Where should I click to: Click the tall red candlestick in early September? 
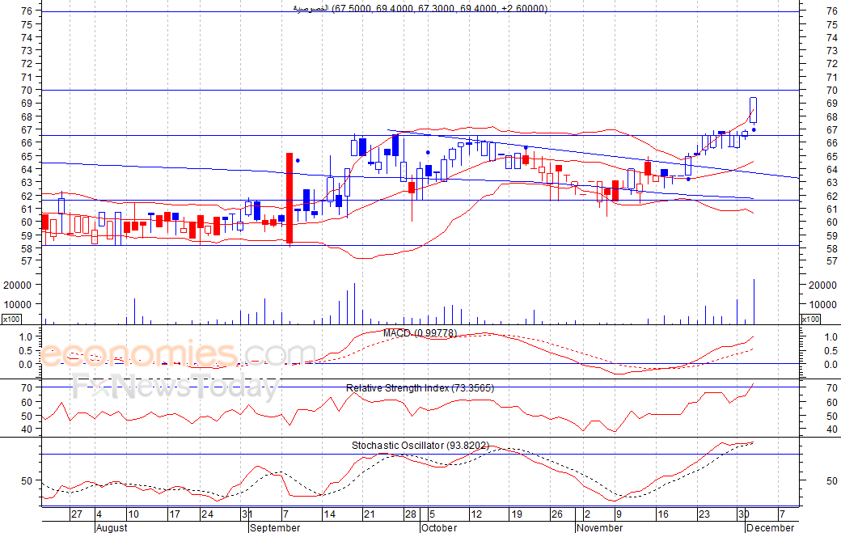pos(289,198)
